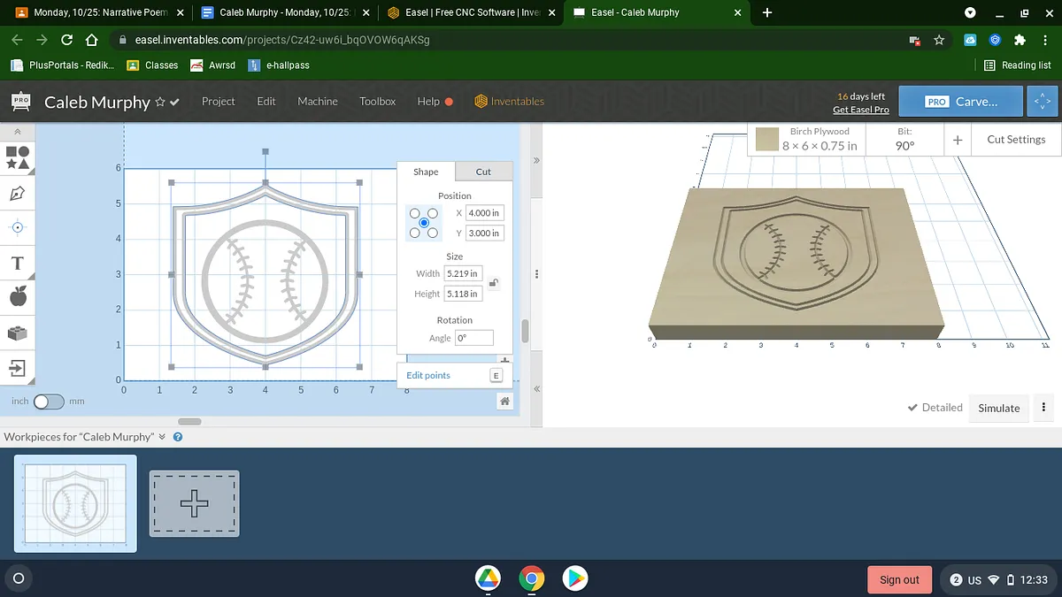Click the Simulate button
1062x597 pixels.
pyautogui.click(x=998, y=408)
